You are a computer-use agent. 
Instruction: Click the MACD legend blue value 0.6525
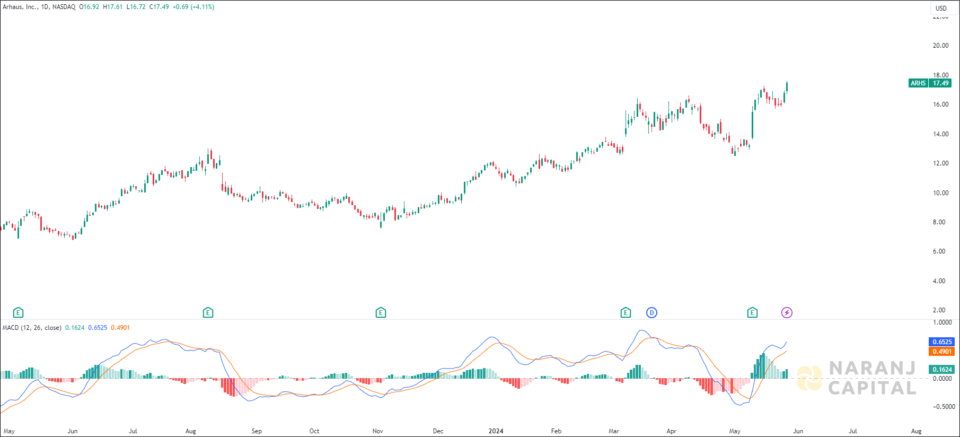(x=98, y=328)
